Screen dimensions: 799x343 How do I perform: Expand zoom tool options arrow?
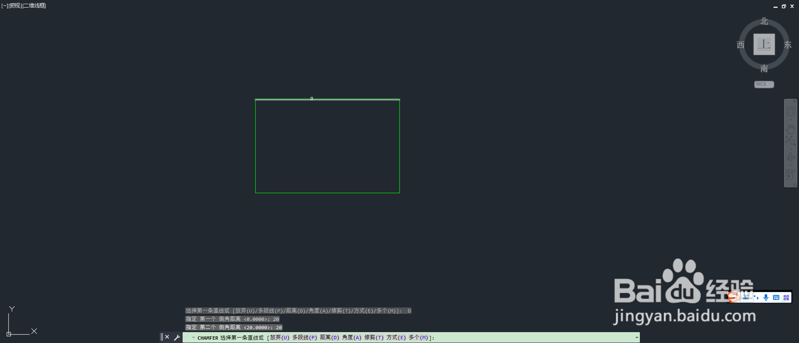pos(791,149)
